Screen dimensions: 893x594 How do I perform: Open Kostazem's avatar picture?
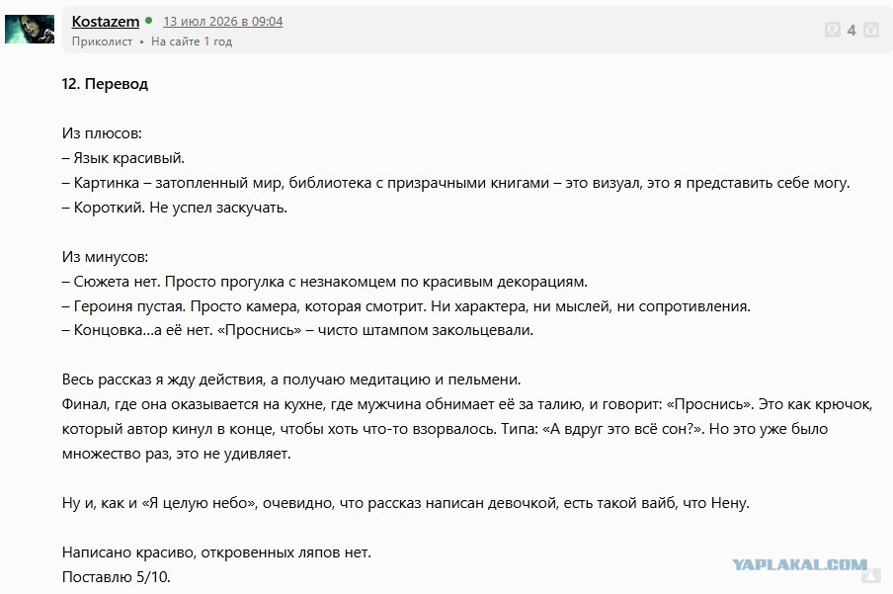point(30,29)
